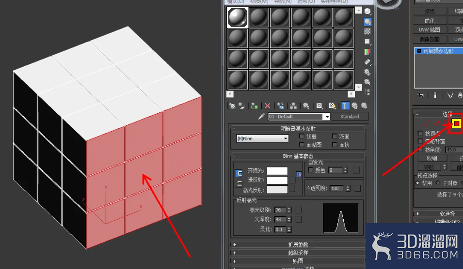Click Go Forward to Sibling icon
This screenshot has width=463, height=269.
tap(364, 106)
